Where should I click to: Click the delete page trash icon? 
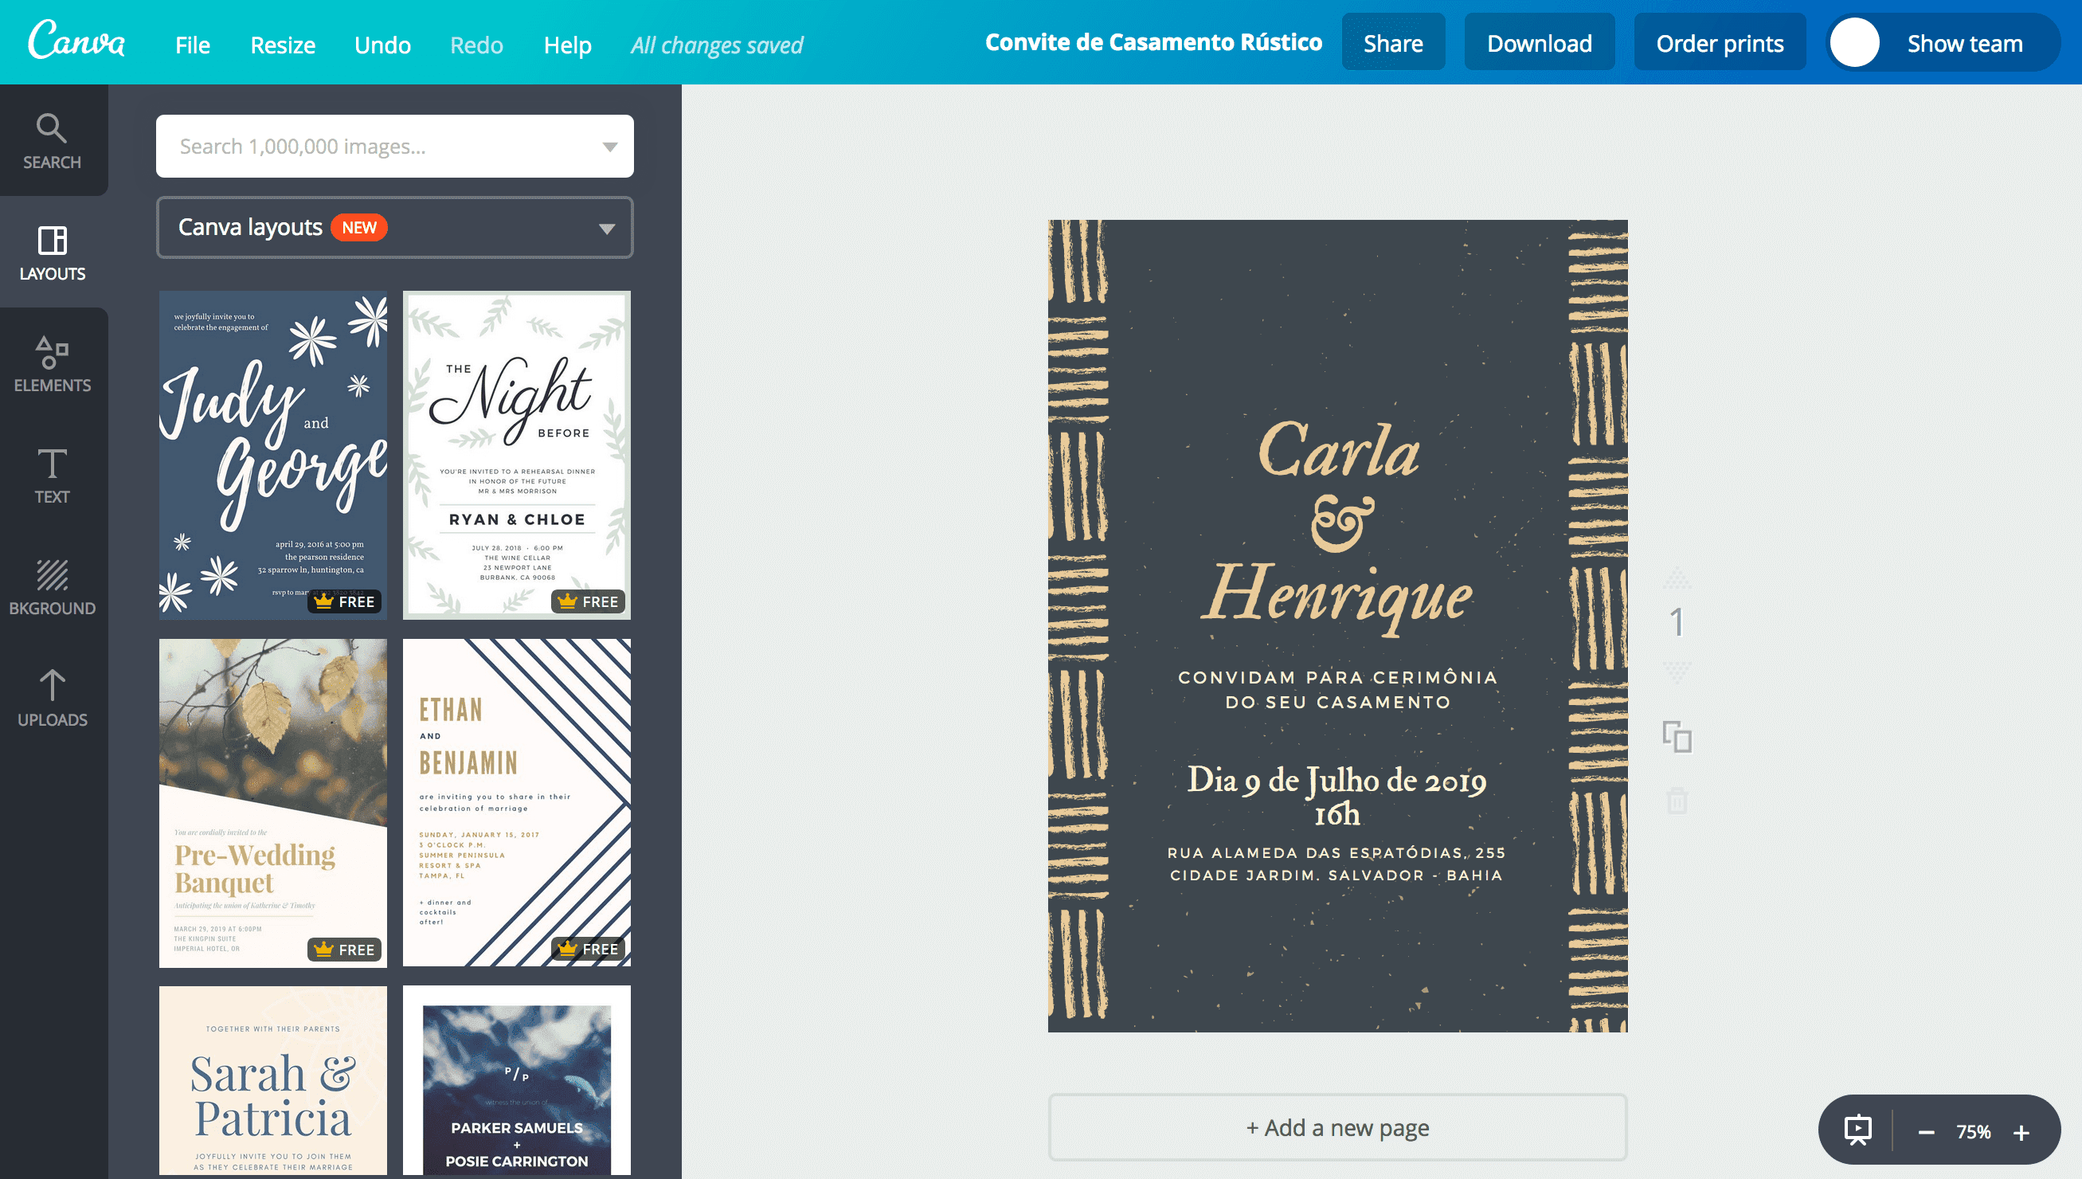1677,800
